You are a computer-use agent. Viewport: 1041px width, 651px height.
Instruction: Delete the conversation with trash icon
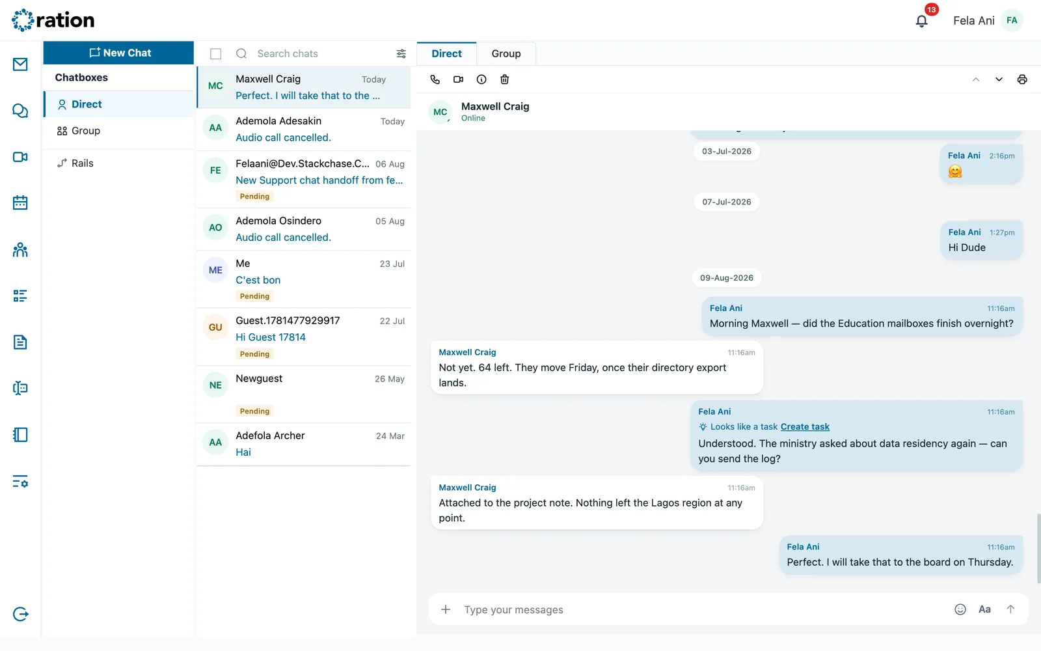(x=504, y=79)
